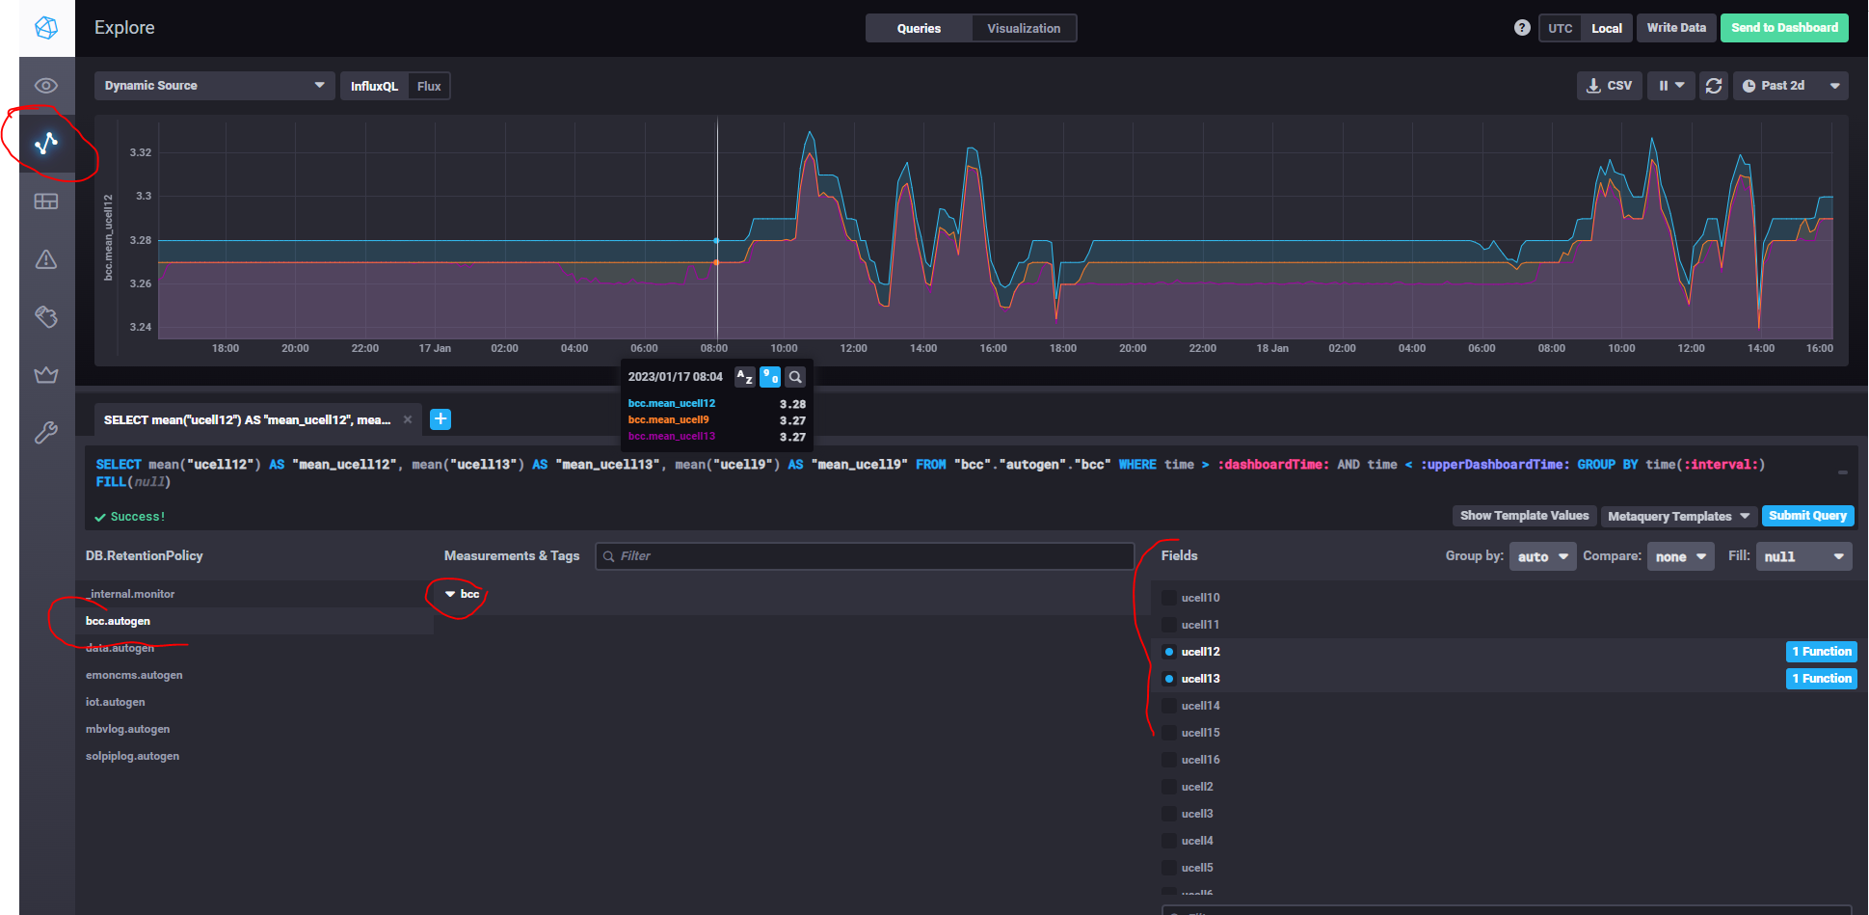Select bcc.autogen retention policy
This screenshot has width=1869, height=915.
[255, 621]
